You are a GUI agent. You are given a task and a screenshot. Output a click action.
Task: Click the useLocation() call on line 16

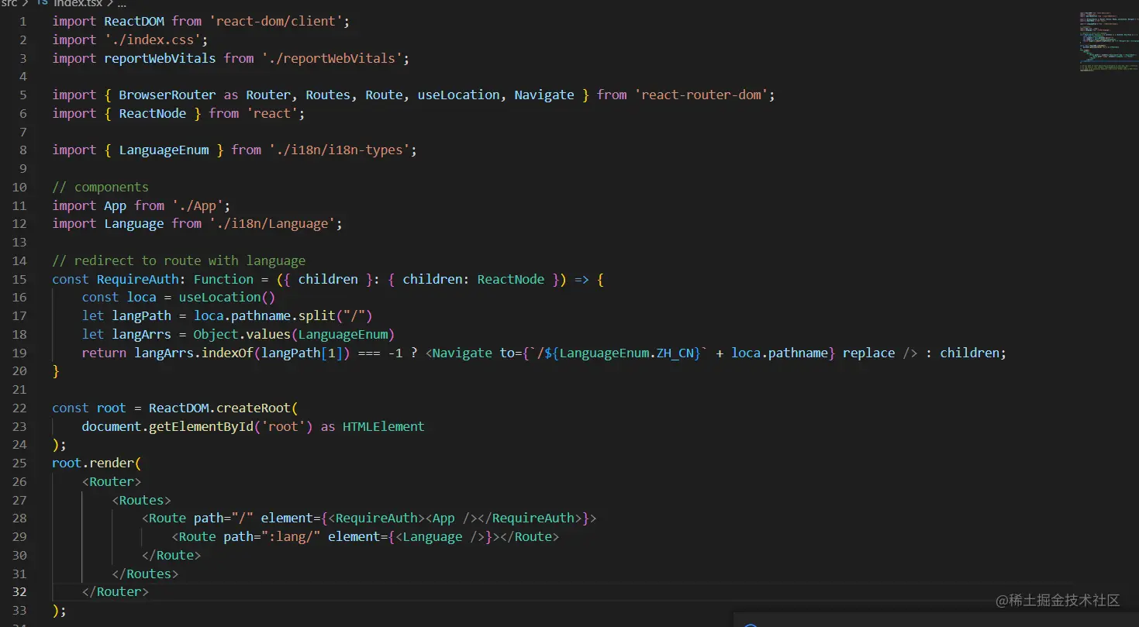point(227,298)
